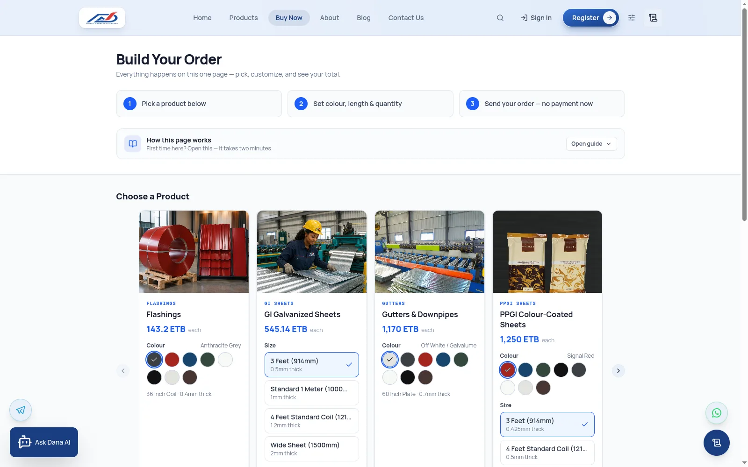The width and height of the screenshot is (748, 467).
Task: Select PPGI 3 Feet (914mm) 0.425mm size
Action: pyautogui.click(x=547, y=425)
